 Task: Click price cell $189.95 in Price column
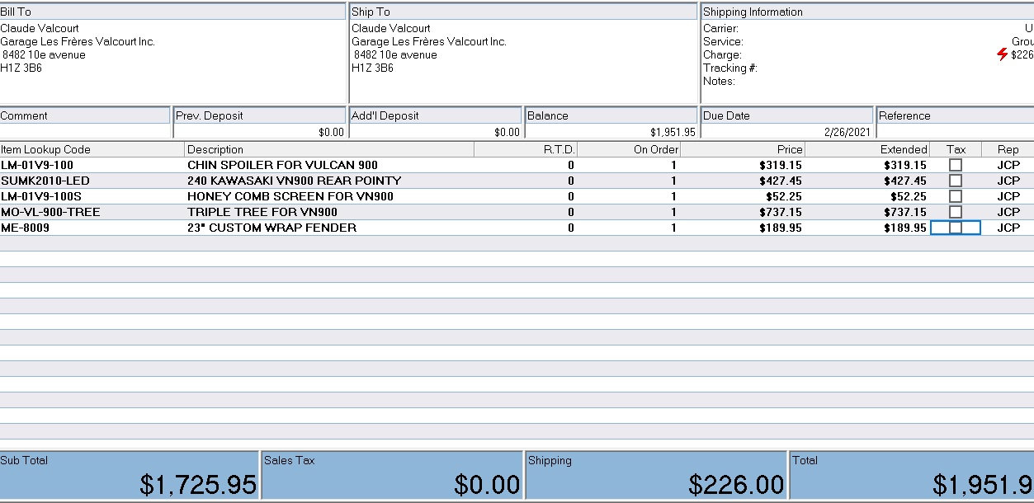781,228
